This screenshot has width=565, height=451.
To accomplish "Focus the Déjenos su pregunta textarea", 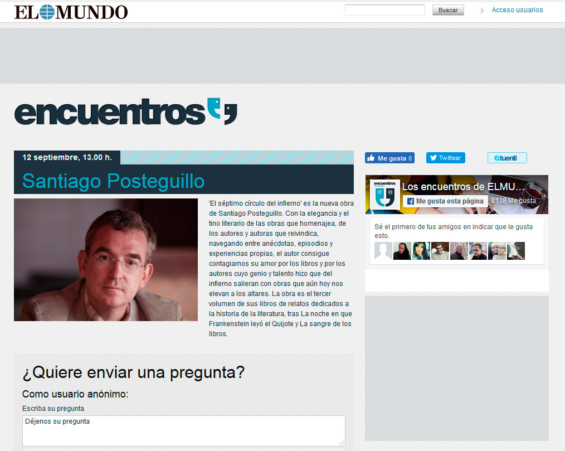I will coord(184,431).
